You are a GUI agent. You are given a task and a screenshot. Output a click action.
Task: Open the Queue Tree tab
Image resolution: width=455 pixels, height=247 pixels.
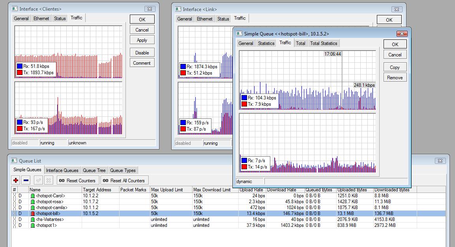94,170
